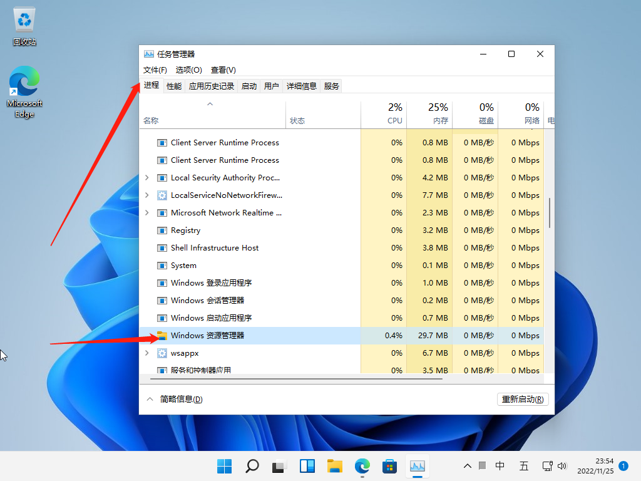This screenshot has width=641, height=481.
Task: Sort by the 状态 column header
Action: coord(324,115)
